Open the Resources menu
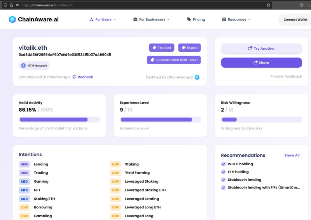311x220 pixels. [x=236, y=19]
